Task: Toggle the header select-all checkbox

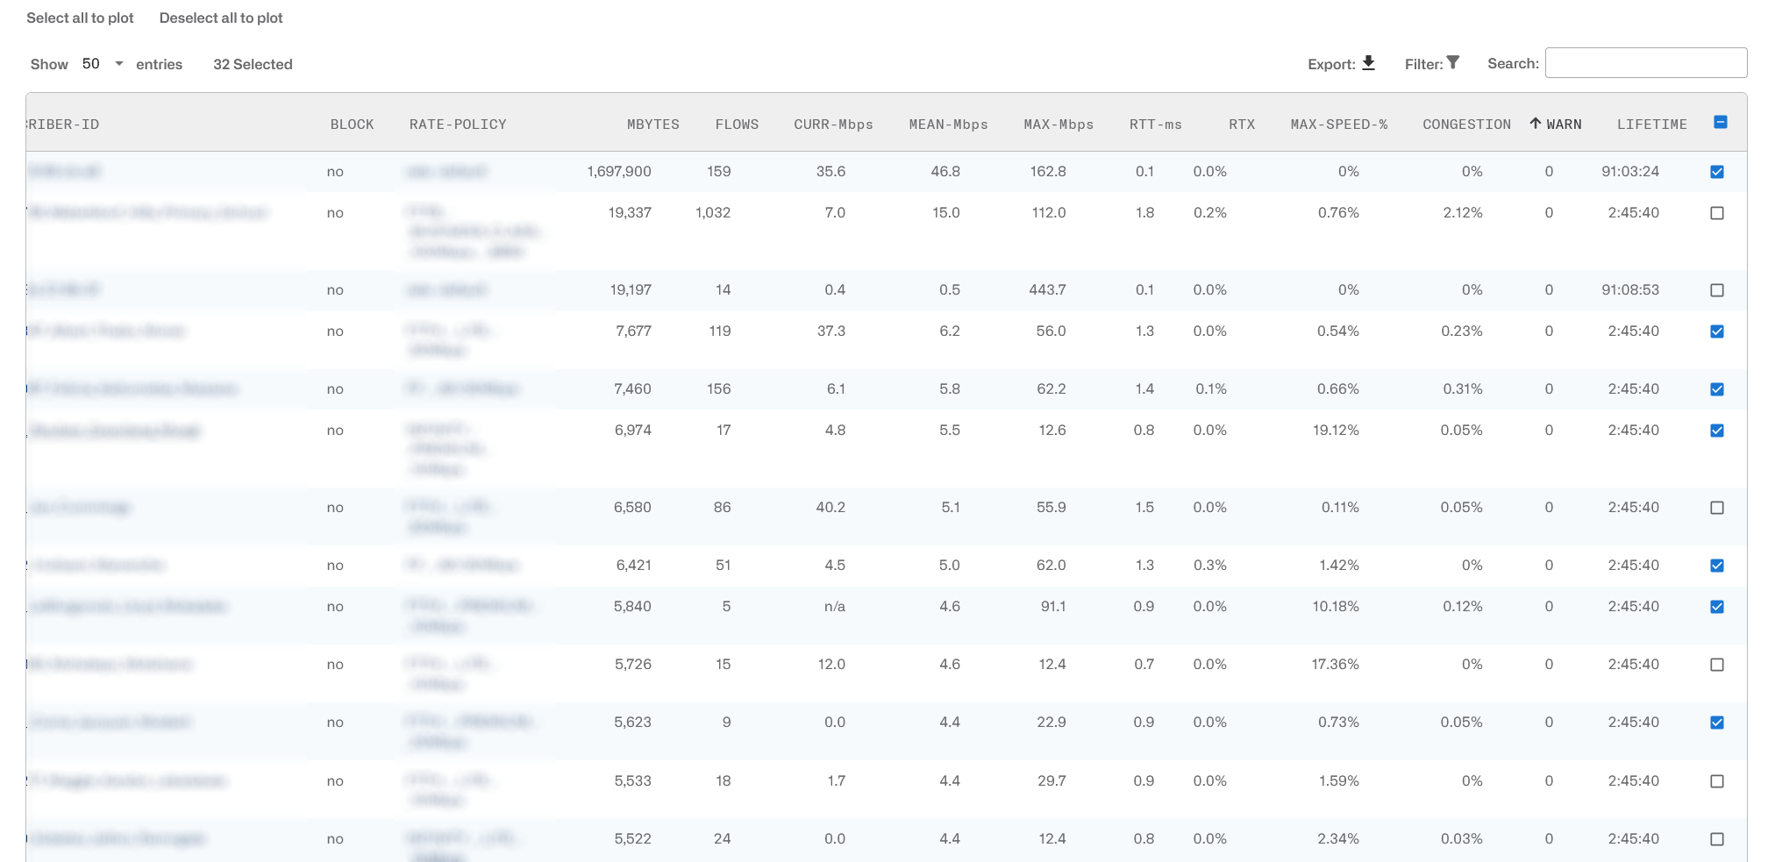Action: [x=1721, y=122]
